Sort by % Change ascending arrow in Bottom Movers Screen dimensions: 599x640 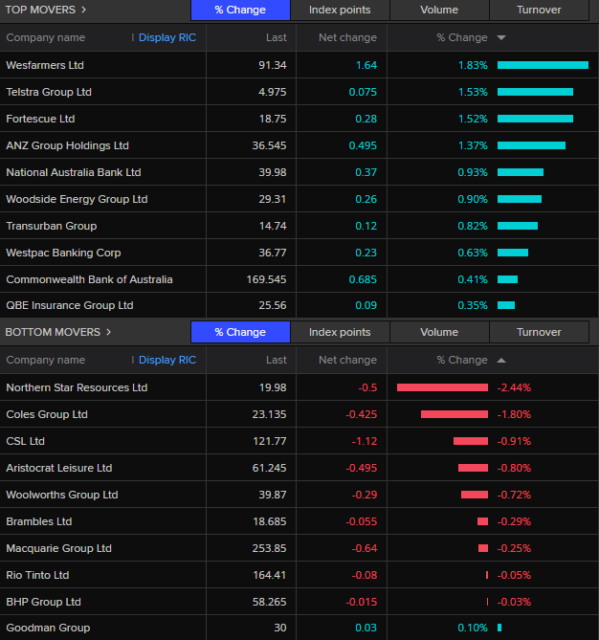tap(501, 360)
